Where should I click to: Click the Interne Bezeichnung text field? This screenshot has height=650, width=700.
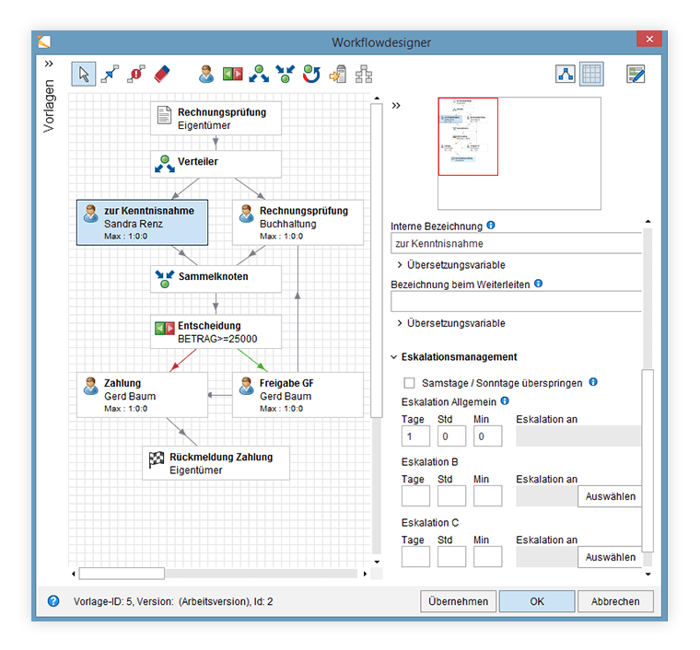pos(514,244)
